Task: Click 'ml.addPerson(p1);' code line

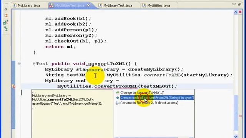Action: tap(71, 30)
